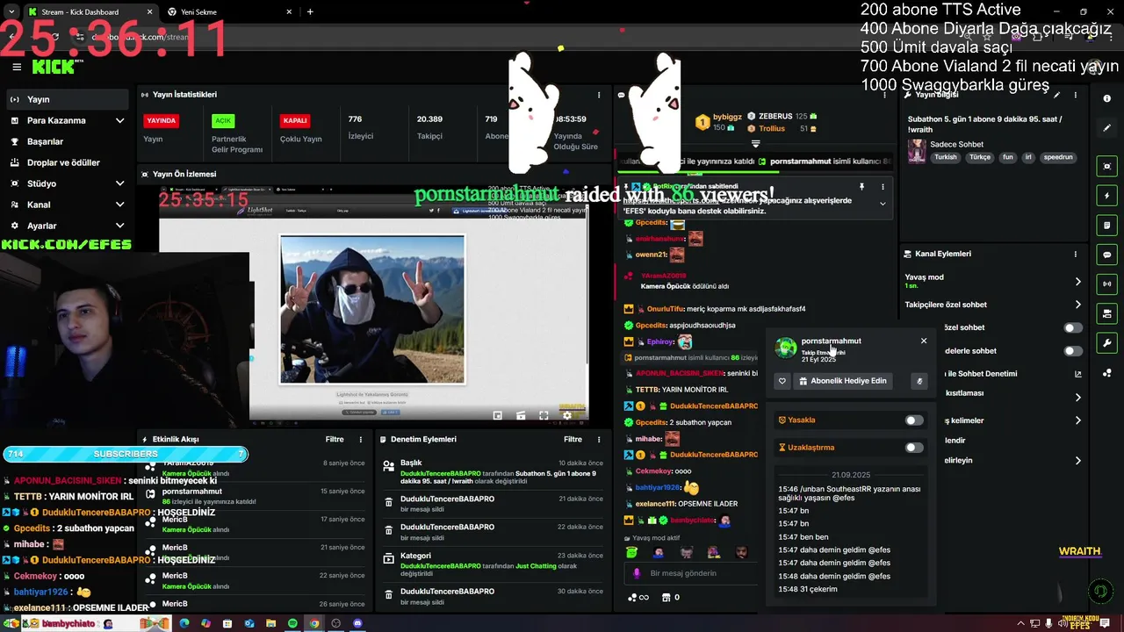
Task: Enter fullscreen on the stream preview
Action: coord(544,416)
